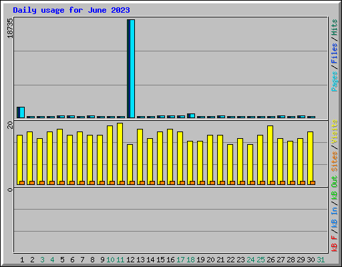Click the yellow visits bar for day 11
Viewport: 342px width, 267px height.
pos(120,154)
